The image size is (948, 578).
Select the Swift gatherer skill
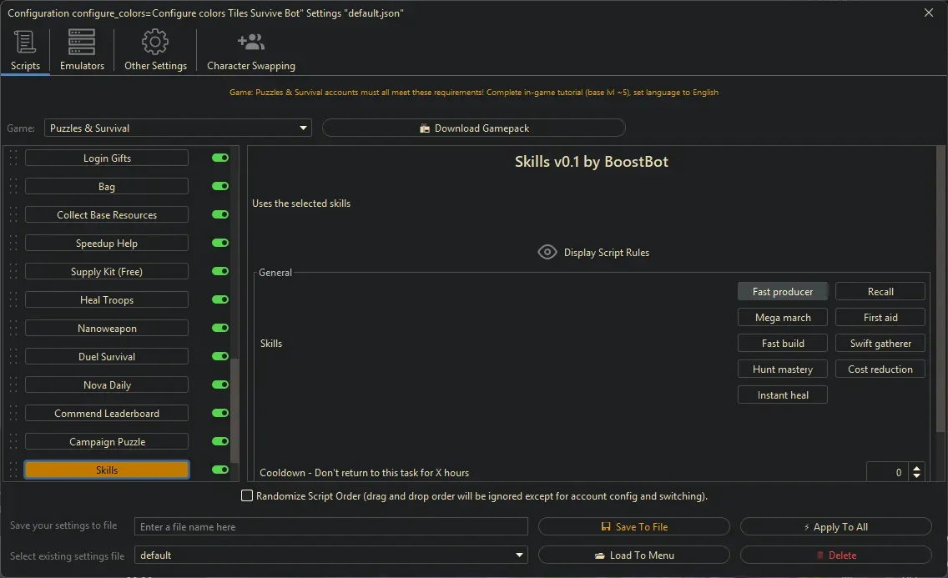pos(880,343)
